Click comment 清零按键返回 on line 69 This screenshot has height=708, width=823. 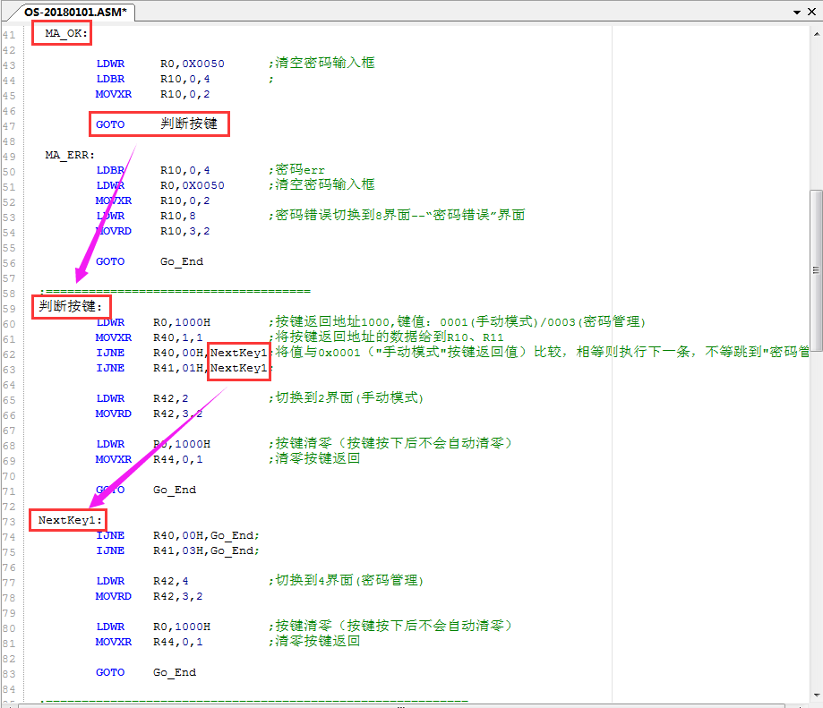point(314,458)
